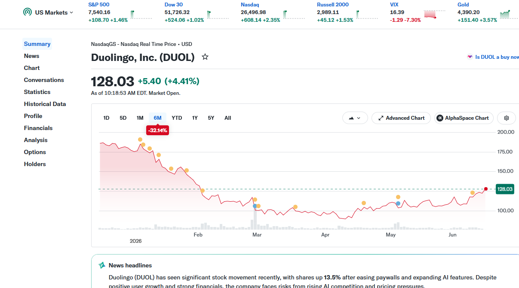Go to News in sidebar
This screenshot has width=519, height=288.
31,56
